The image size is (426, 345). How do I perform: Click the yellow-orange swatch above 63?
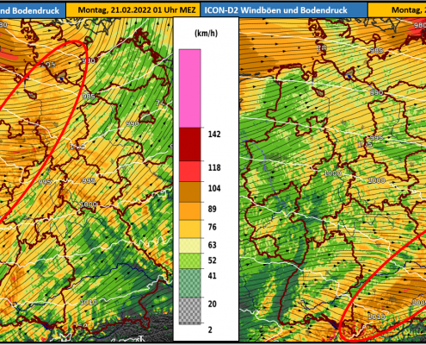click(x=190, y=229)
